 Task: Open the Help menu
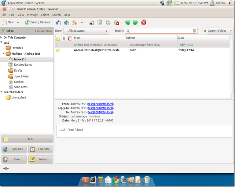coord(67,15)
